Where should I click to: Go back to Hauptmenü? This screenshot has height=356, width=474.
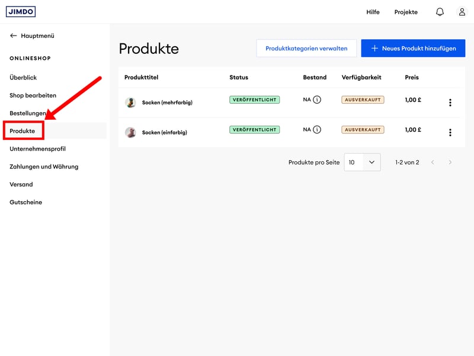[32, 36]
